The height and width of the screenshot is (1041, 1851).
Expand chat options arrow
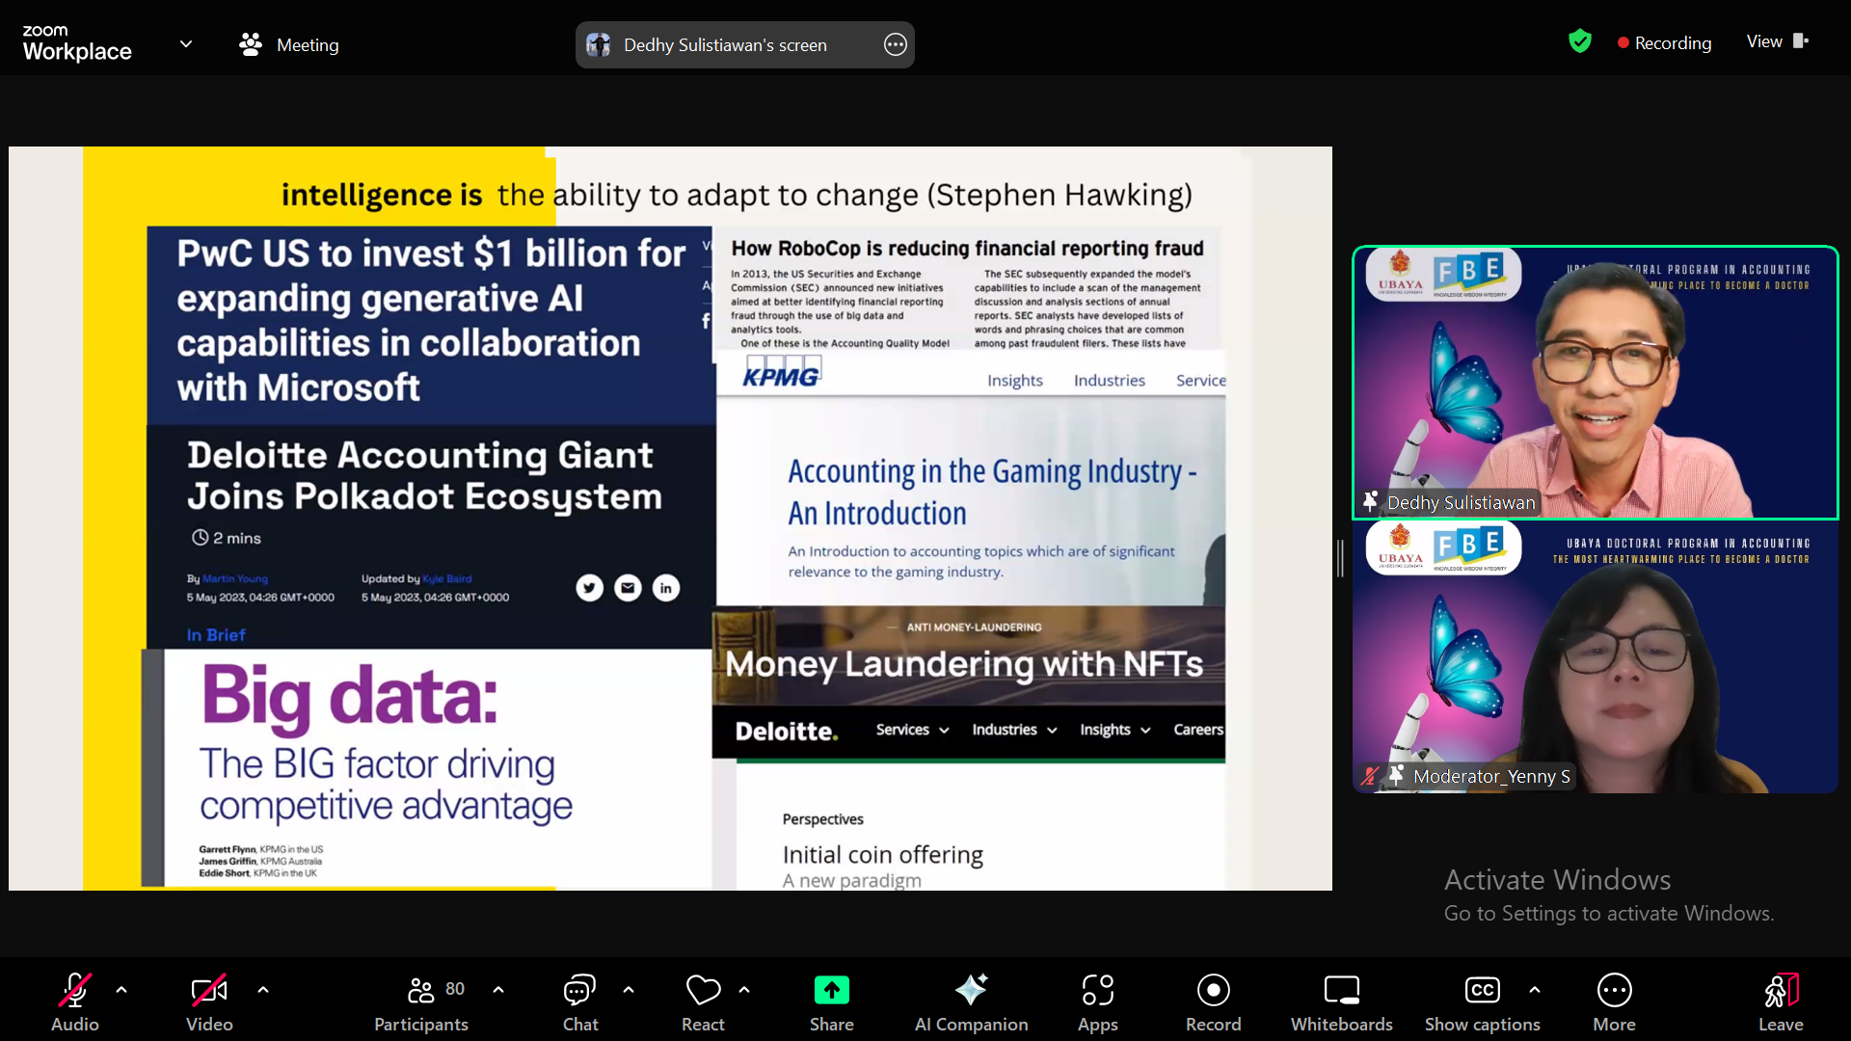629,990
